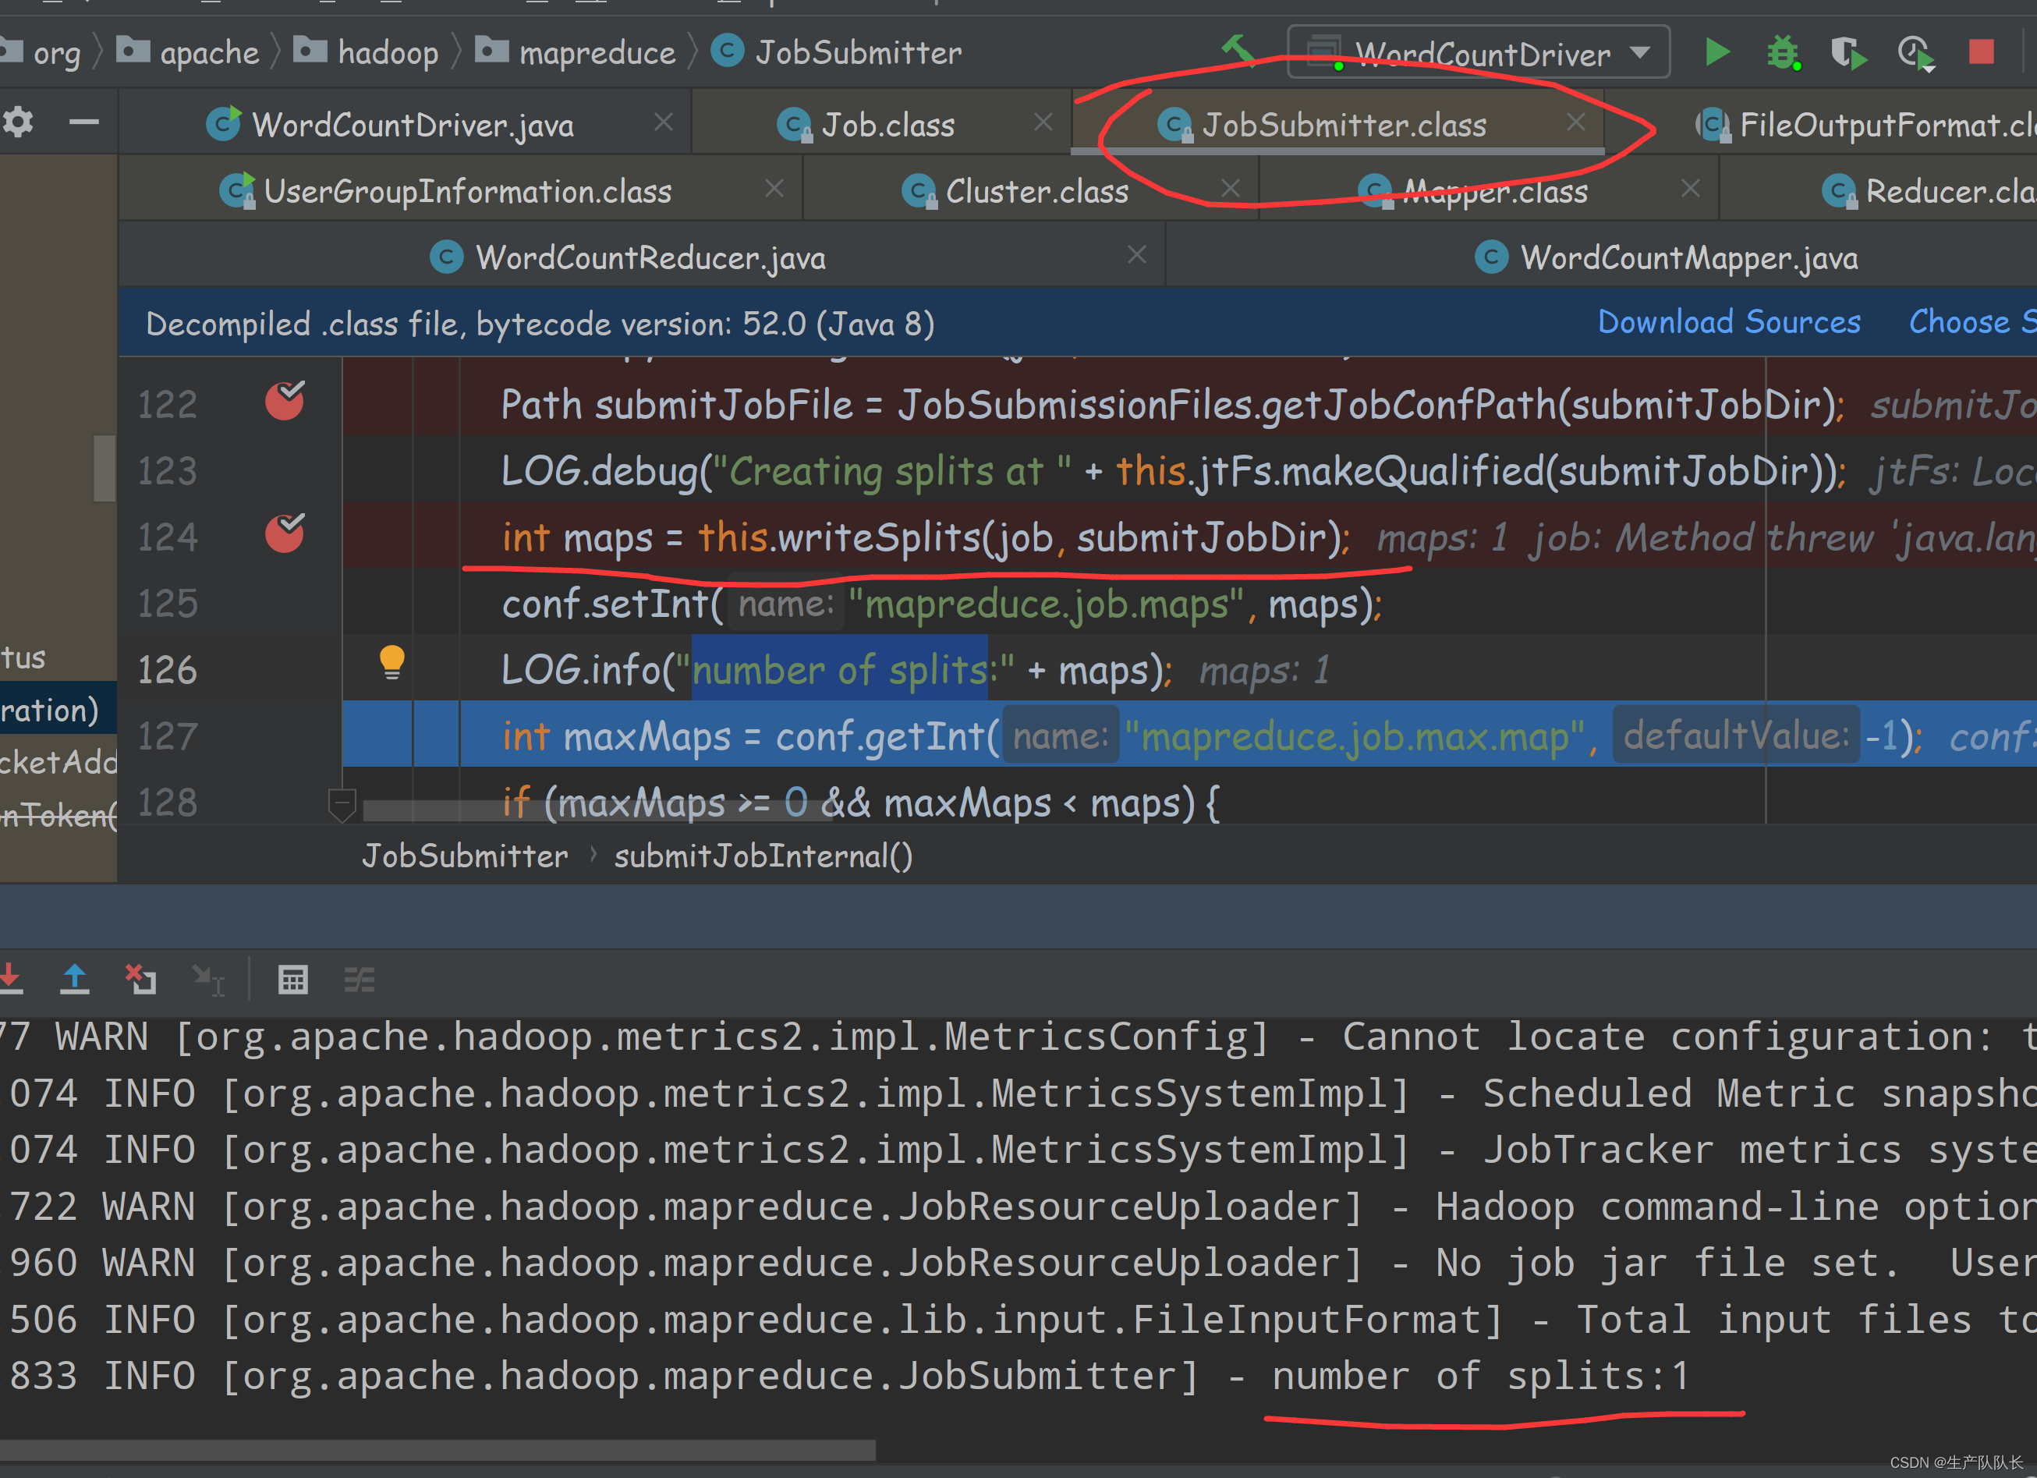The width and height of the screenshot is (2037, 1478).
Task: Stop the running process
Action: click(1982, 52)
